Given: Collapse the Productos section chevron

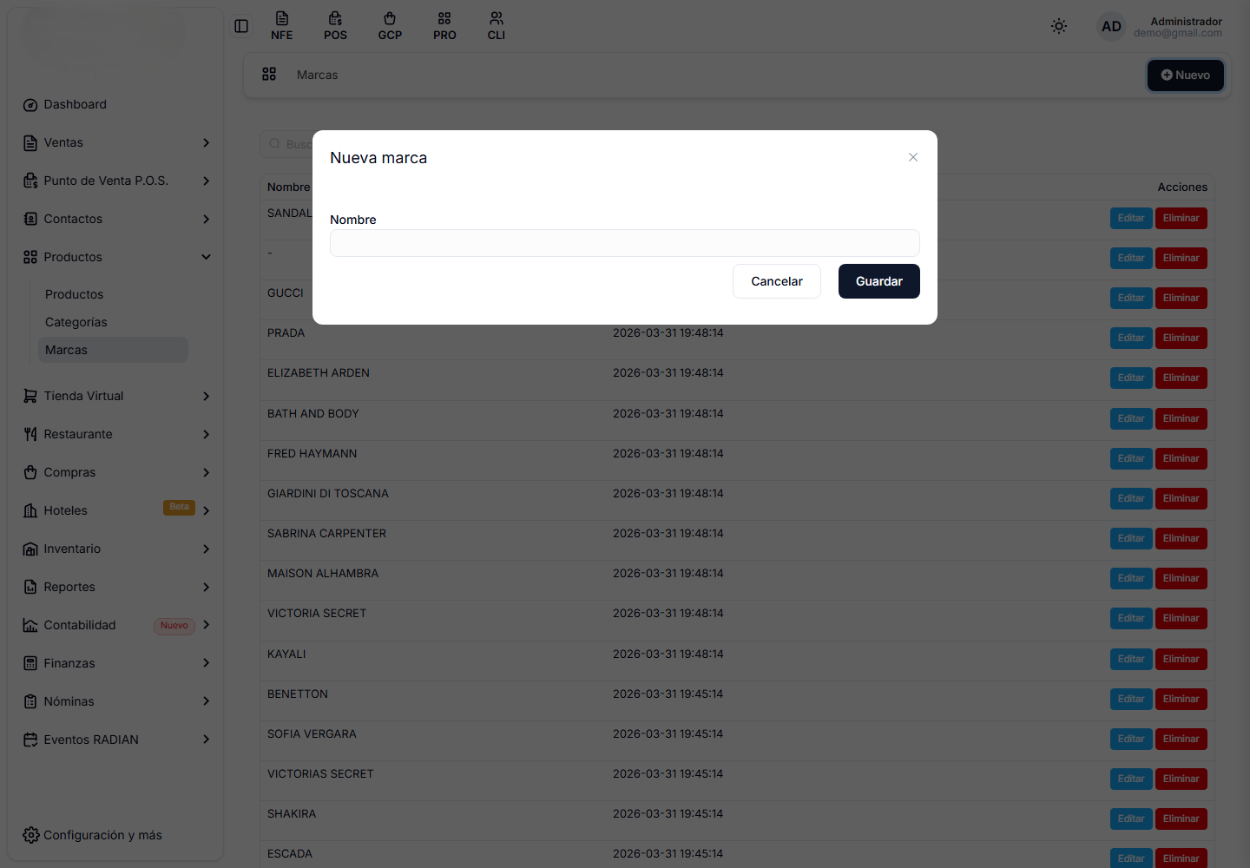Looking at the screenshot, I should pos(206,257).
